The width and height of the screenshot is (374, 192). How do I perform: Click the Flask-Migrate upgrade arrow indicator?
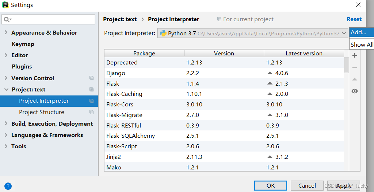(x=270, y=115)
